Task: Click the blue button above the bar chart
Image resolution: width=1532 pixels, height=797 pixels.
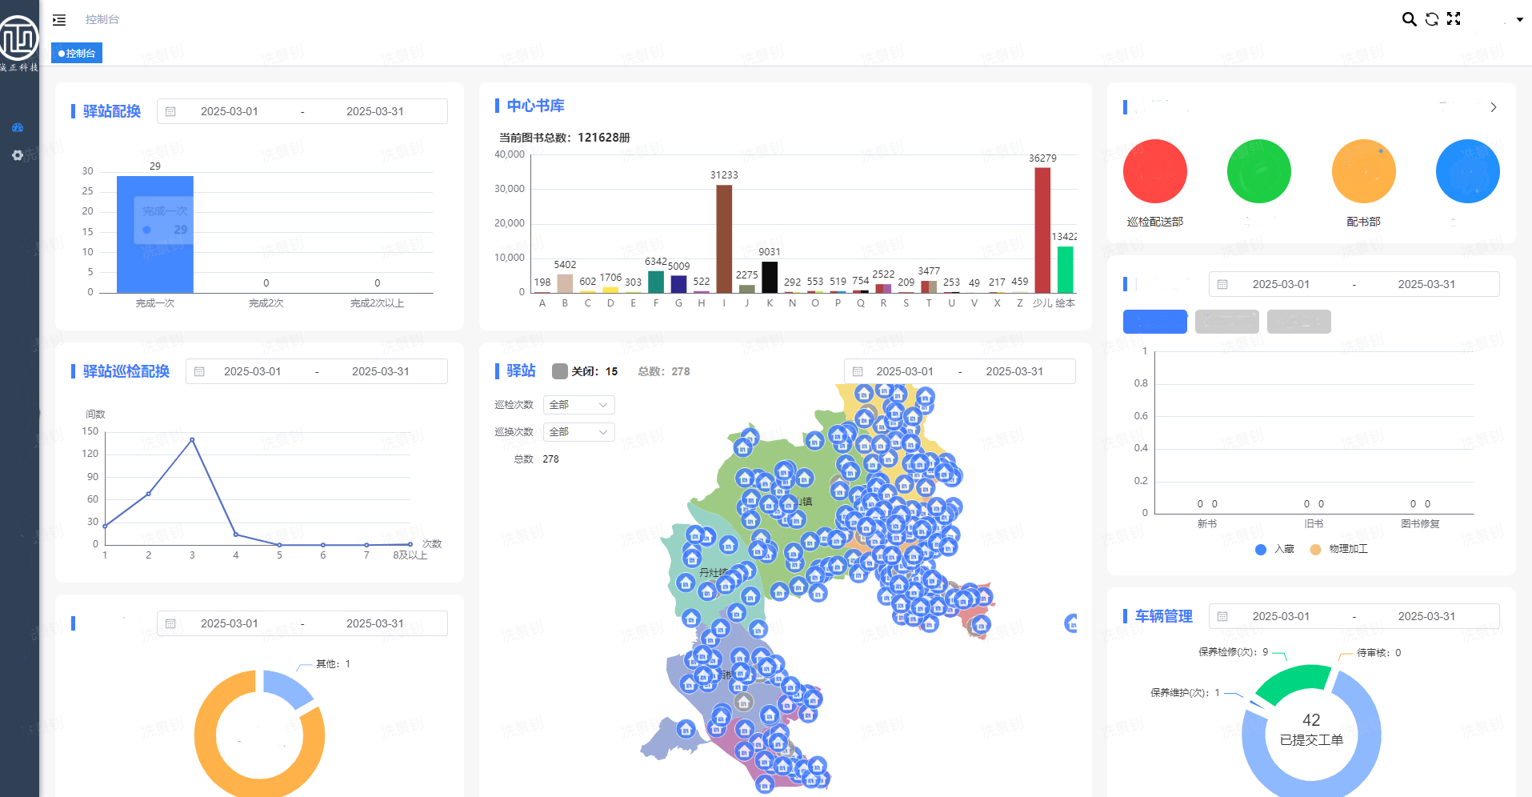Action: [x=1154, y=322]
